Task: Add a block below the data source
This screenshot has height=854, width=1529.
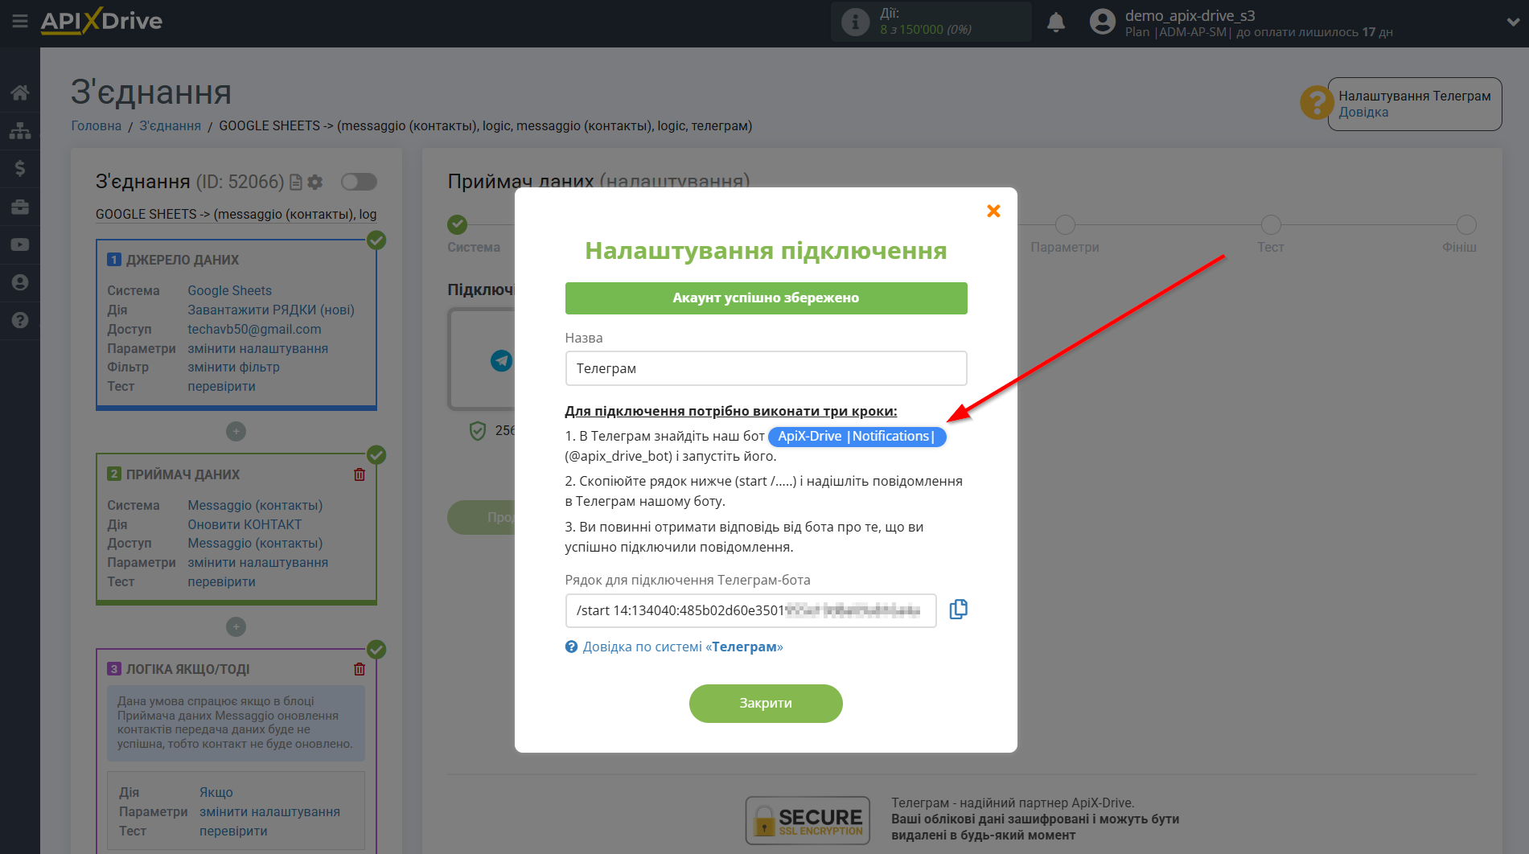Action: click(x=236, y=432)
